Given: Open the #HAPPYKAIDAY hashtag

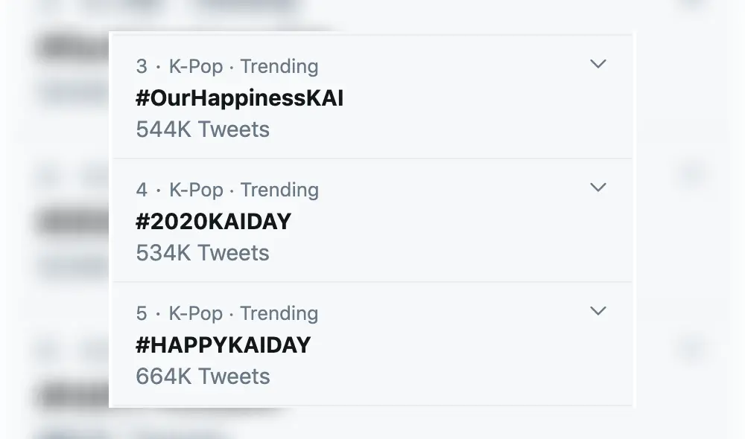Looking at the screenshot, I should pyautogui.click(x=223, y=345).
